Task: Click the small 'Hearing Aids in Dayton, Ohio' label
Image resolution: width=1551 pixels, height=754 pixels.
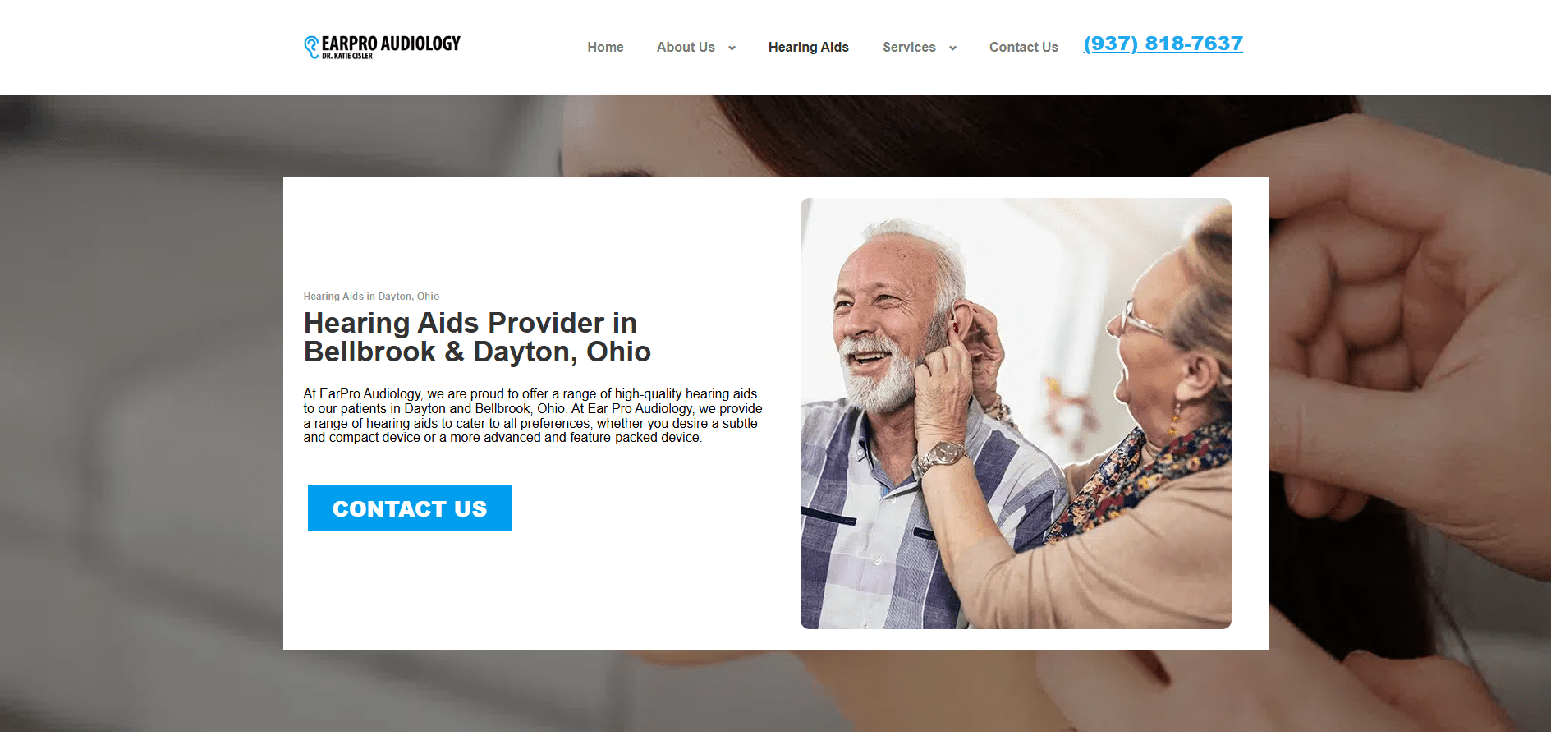Action: click(371, 297)
